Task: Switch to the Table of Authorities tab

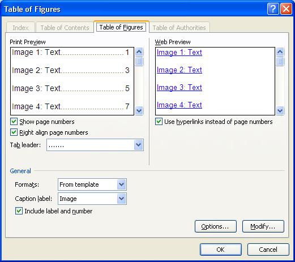Action: 179,28
